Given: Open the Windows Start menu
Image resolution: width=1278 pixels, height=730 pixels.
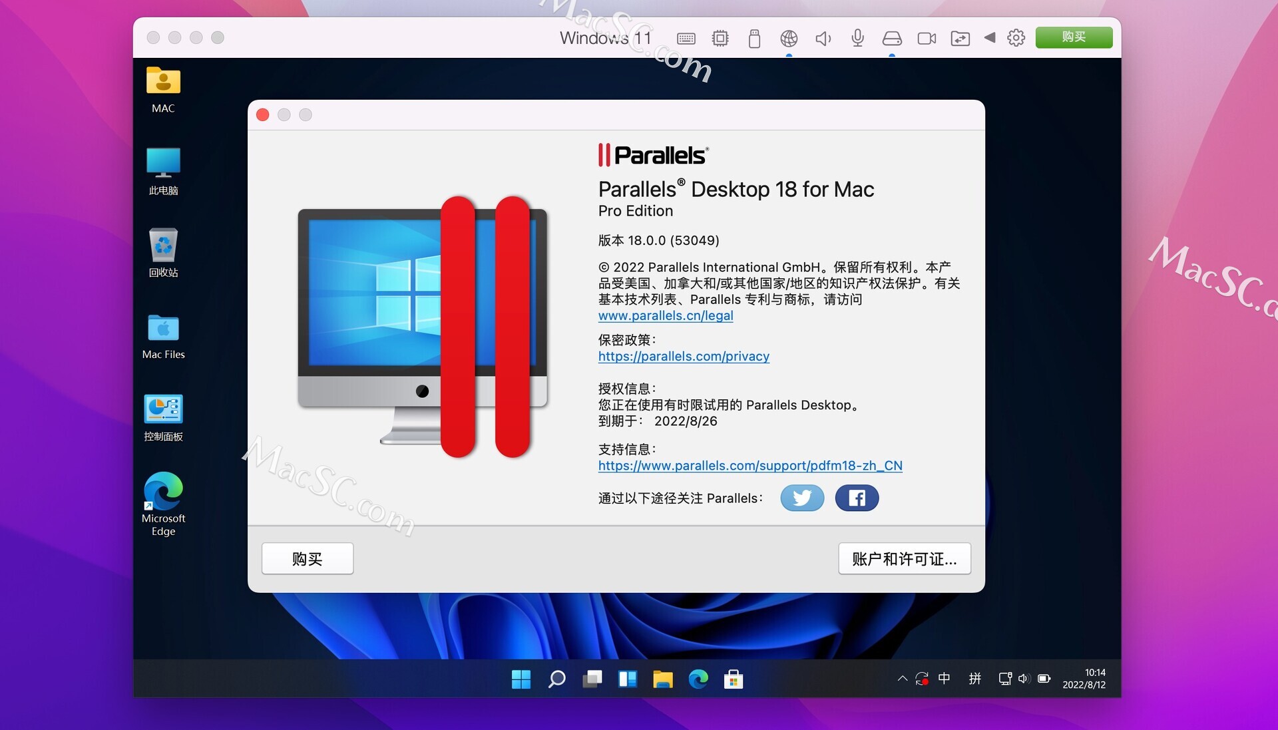Looking at the screenshot, I should tap(521, 679).
